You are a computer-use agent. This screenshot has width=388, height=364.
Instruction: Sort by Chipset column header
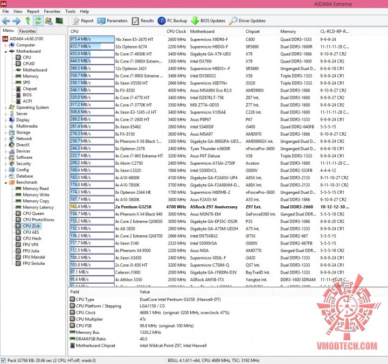pos(261,31)
